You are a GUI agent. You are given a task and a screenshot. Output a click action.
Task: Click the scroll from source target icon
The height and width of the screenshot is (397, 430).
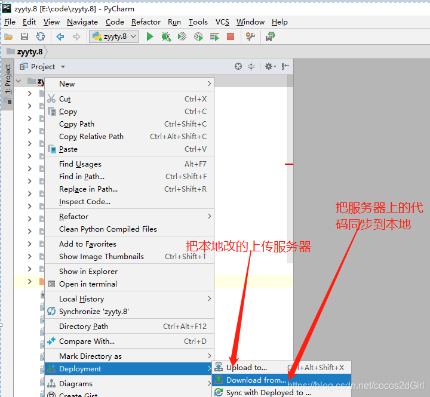tap(238, 66)
